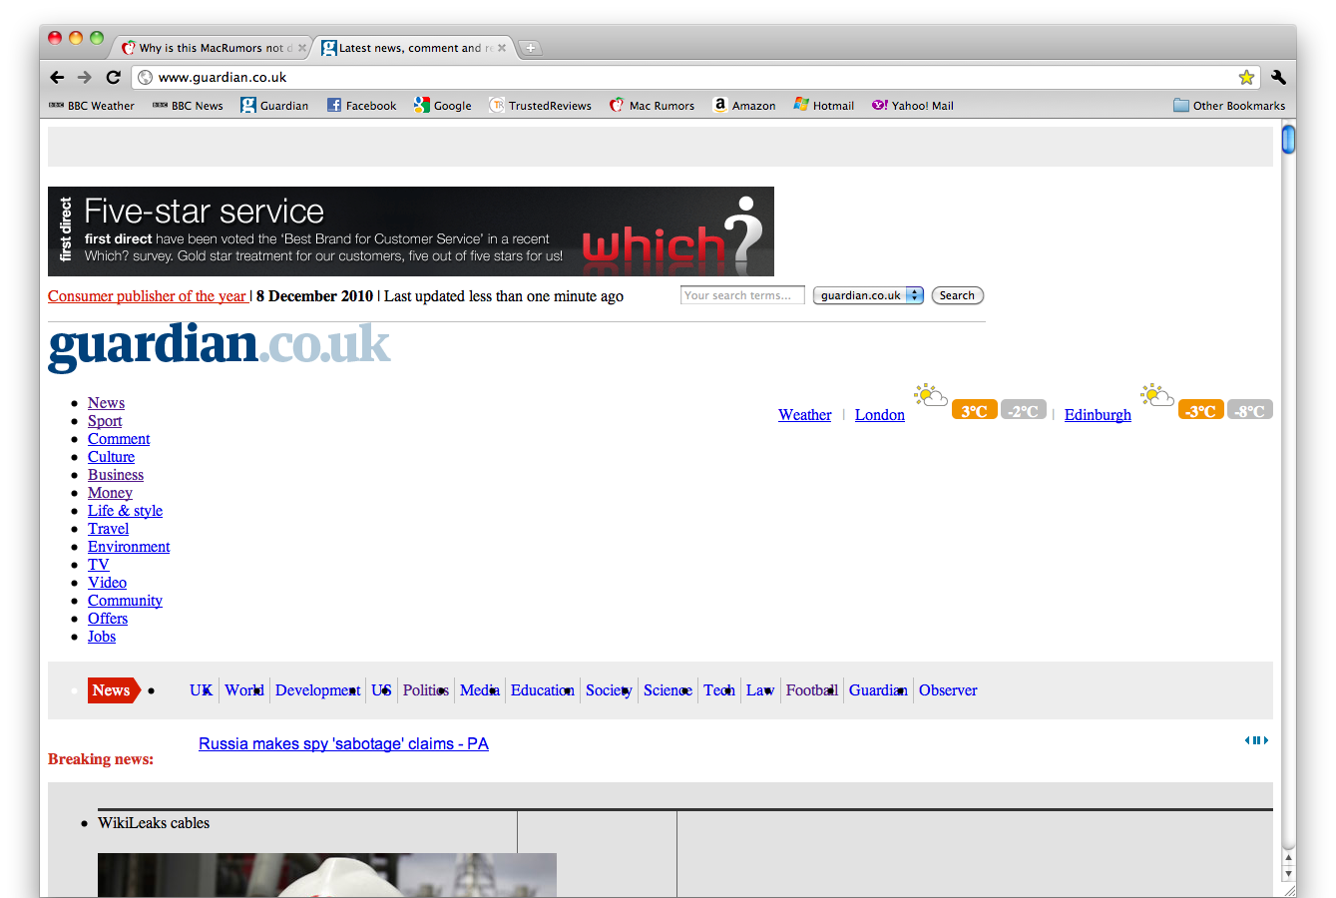Open the Video section link
This screenshot has height=898, width=1336.
(x=107, y=583)
